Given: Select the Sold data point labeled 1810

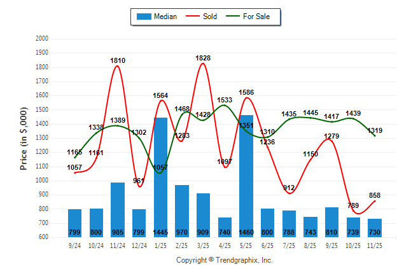Looking at the screenshot, I should pyautogui.click(x=118, y=66).
